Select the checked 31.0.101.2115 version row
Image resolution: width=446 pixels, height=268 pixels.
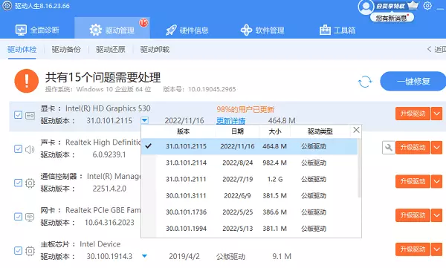tap(249, 146)
